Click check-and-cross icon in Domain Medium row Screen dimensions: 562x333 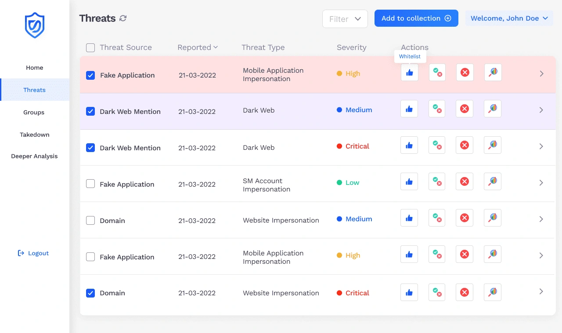pos(437,218)
